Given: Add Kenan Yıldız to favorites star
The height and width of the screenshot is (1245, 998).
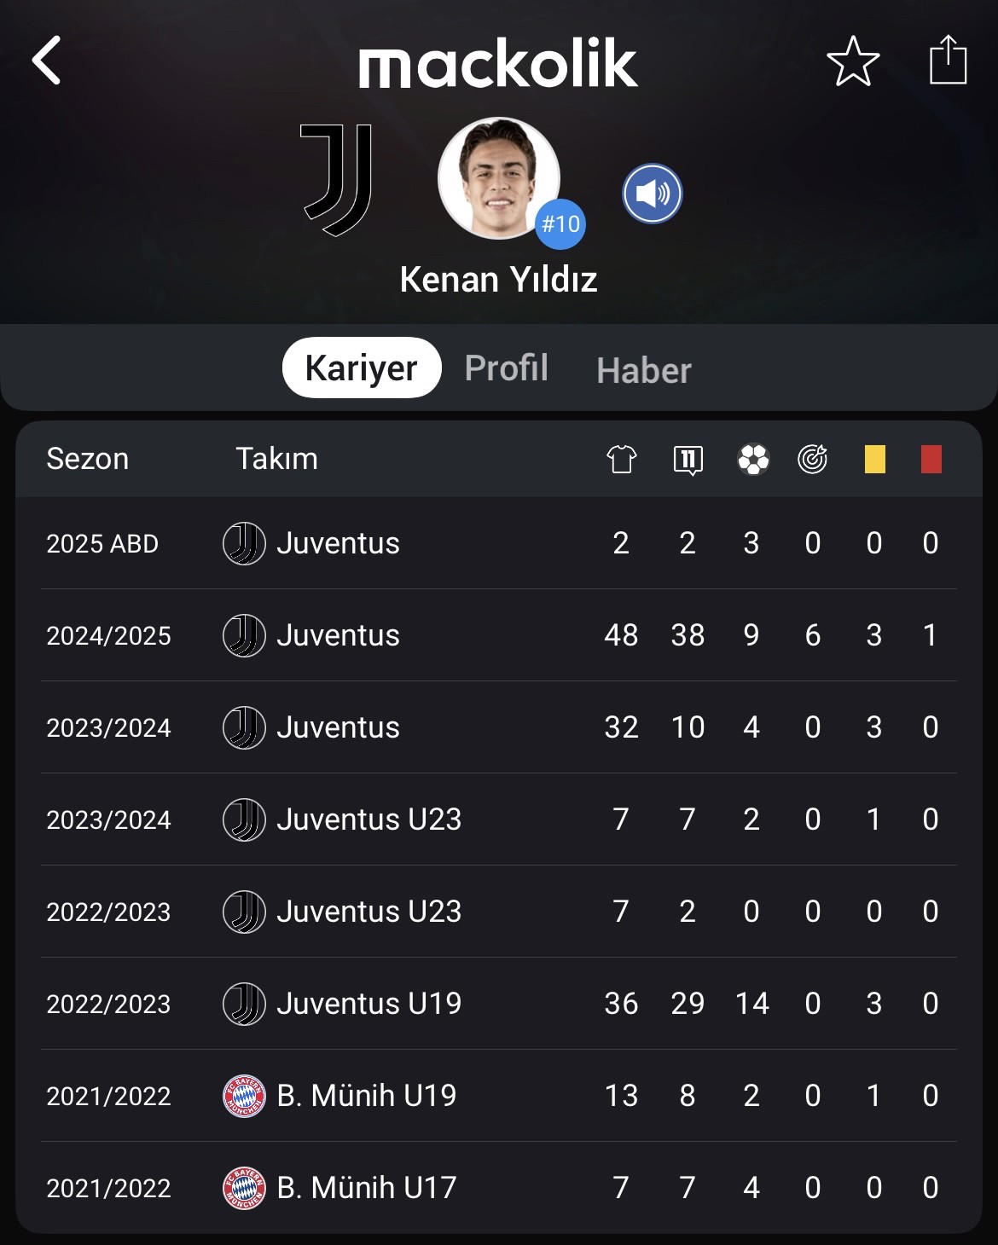Looking at the screenshot, I should tap(853, 61).
